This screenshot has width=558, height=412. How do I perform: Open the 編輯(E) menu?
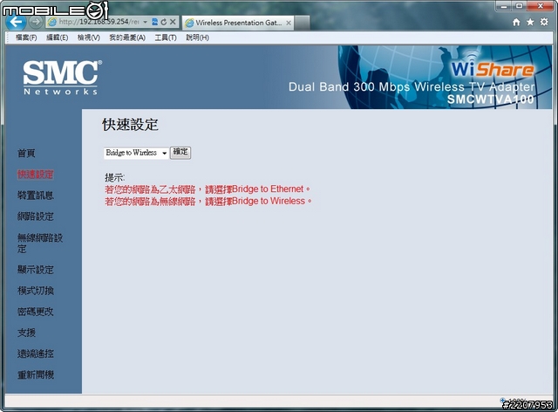[57, 38]
